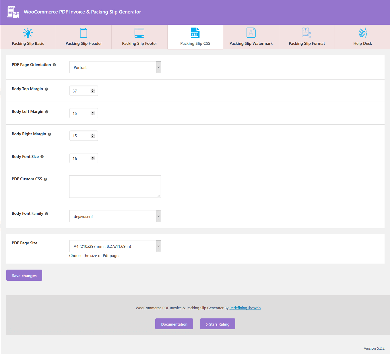Switch to Packing Slip Footer tab
The height and width of the screenshot is (354, 390).
point(139,37)
